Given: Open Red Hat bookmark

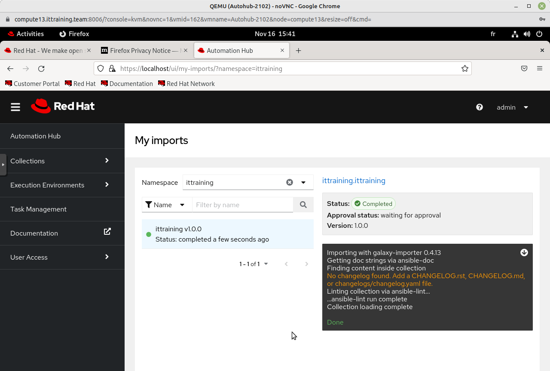Looking at the screenshot, I should tap(80, 84).
